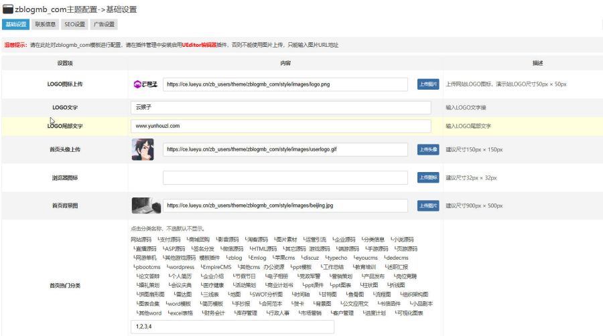Select the ppt课件 category
The image size is (603, 336).
[314, 285]
